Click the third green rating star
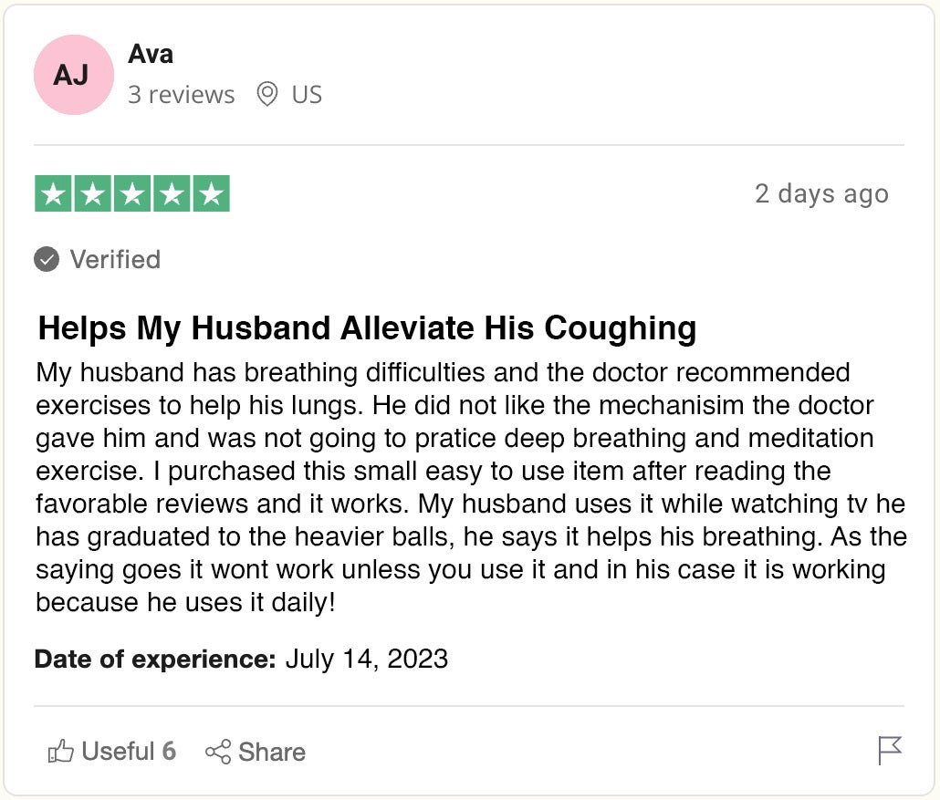This screenshot has width=940, height=800. (132, 193)
